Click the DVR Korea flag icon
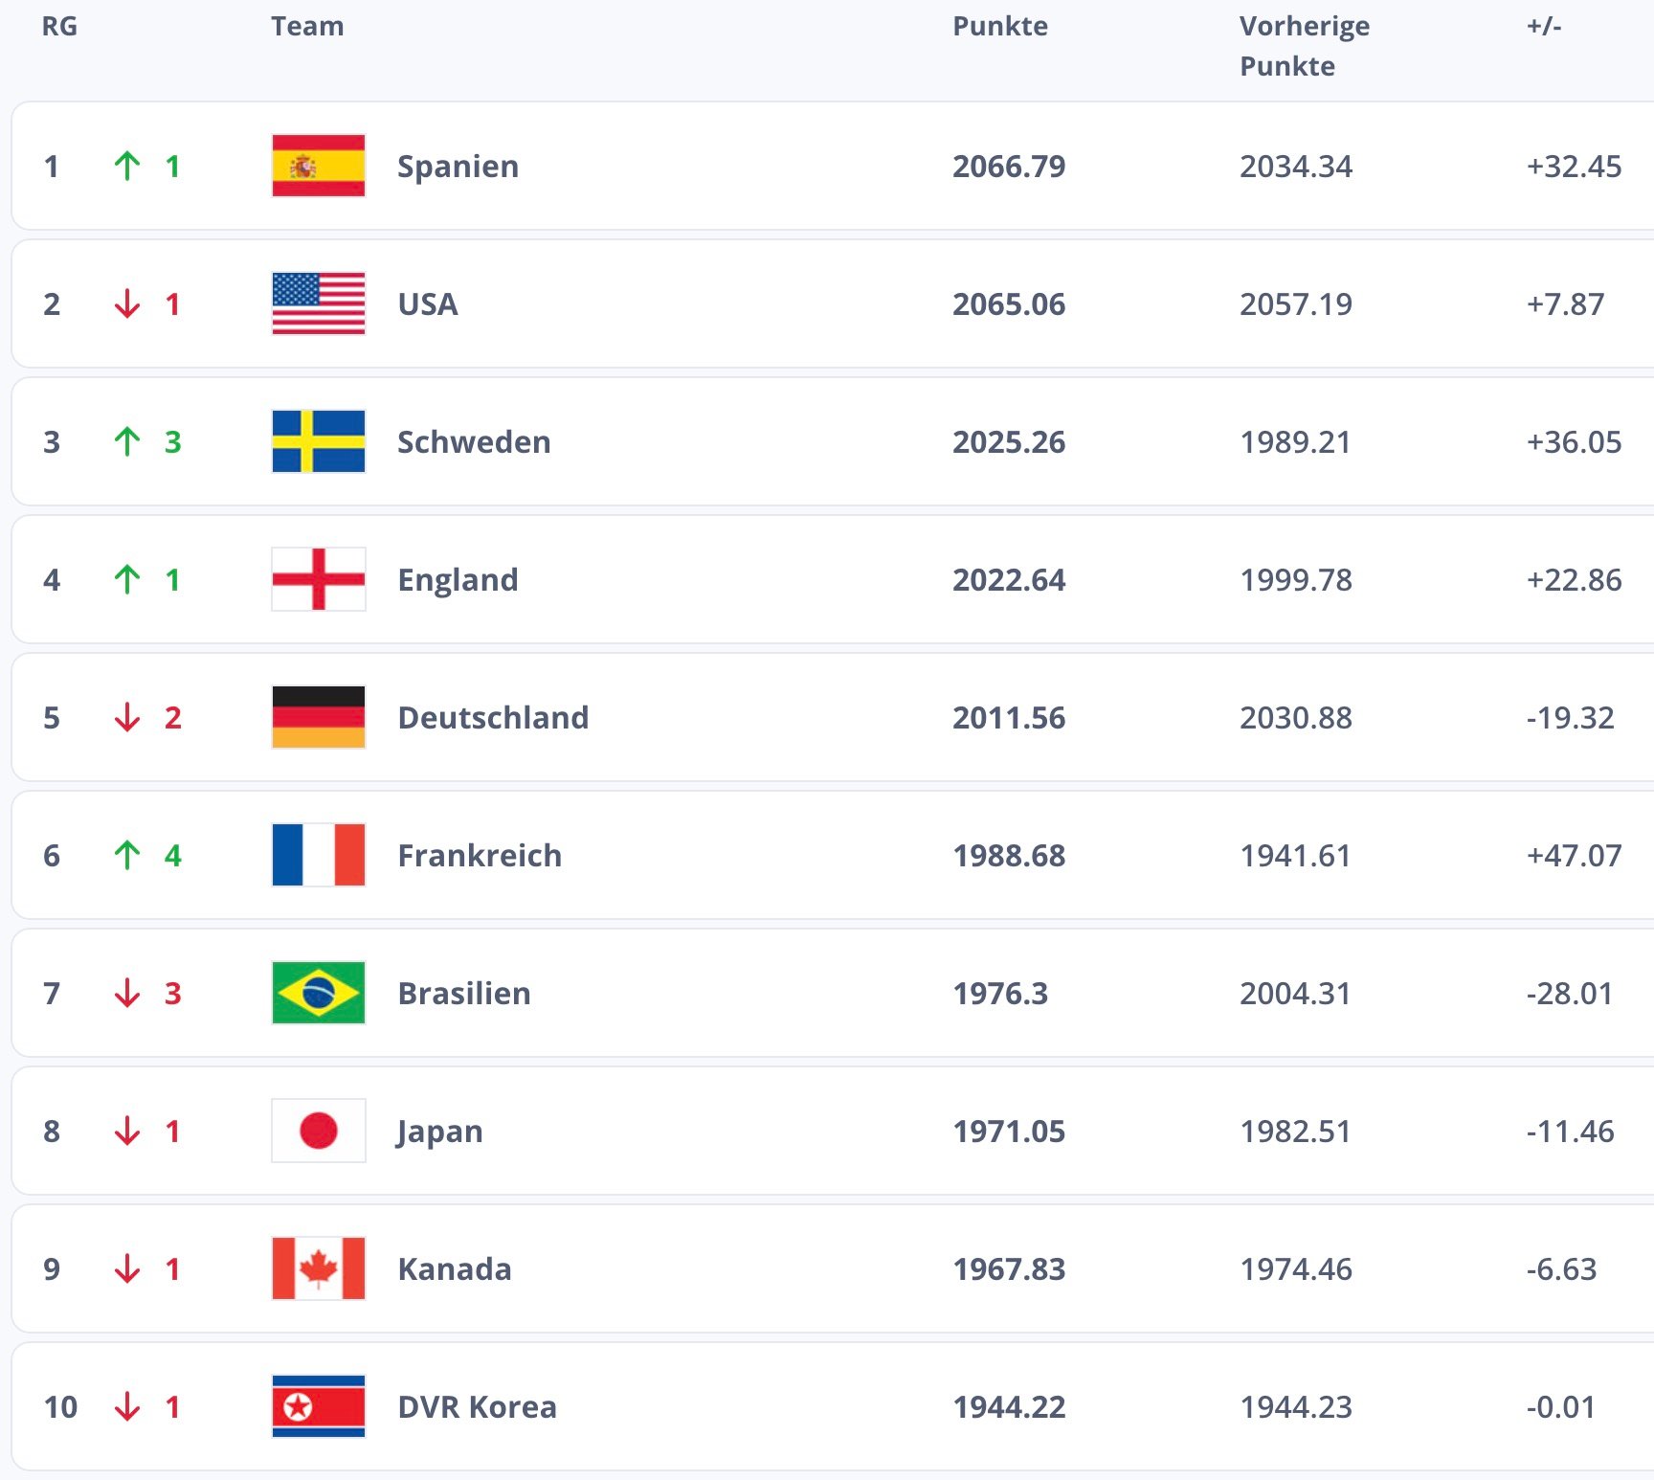 tap(318, 1406)
